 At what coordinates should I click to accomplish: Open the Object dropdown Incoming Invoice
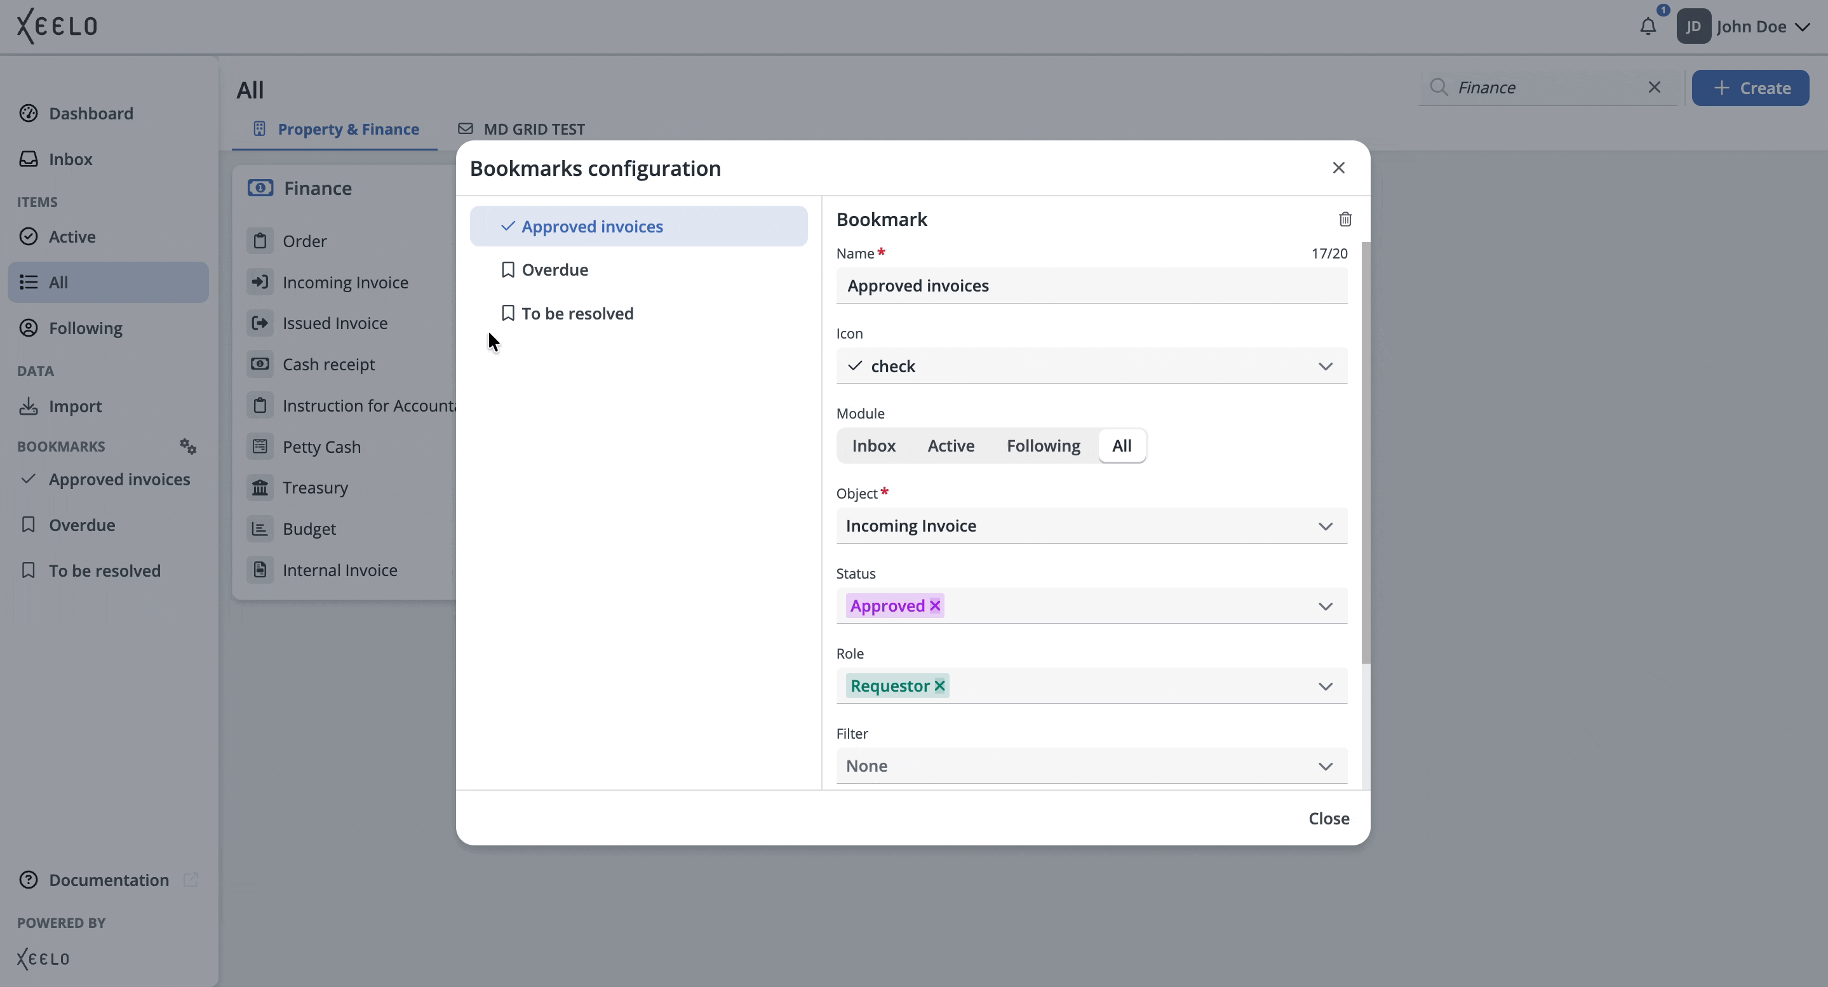[1091, 526]
